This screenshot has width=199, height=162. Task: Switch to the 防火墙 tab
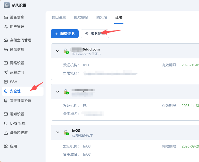(x=102, y=17)
